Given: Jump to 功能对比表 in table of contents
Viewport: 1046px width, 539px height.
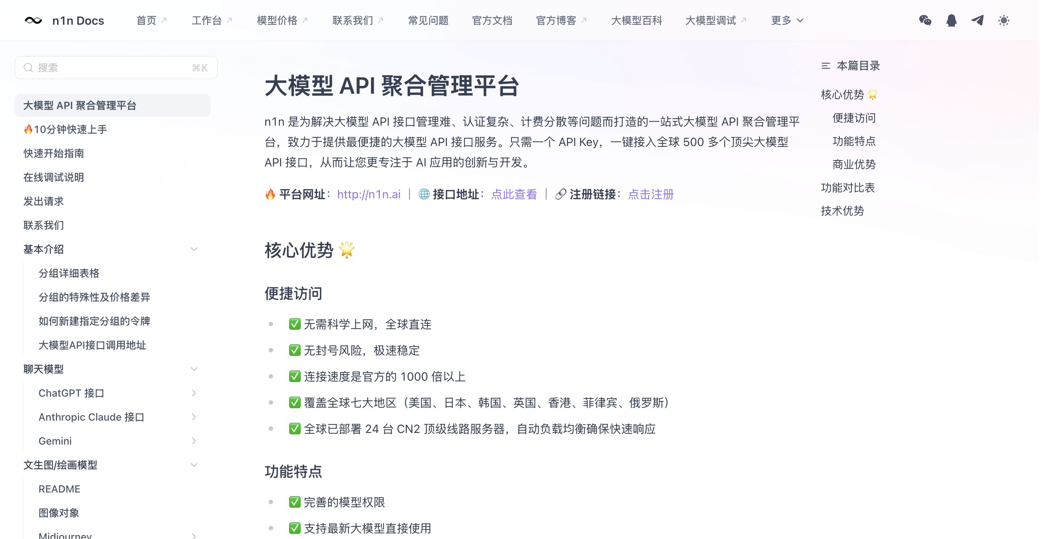Looking at the screenshot, I should click(x=847, y=188).
